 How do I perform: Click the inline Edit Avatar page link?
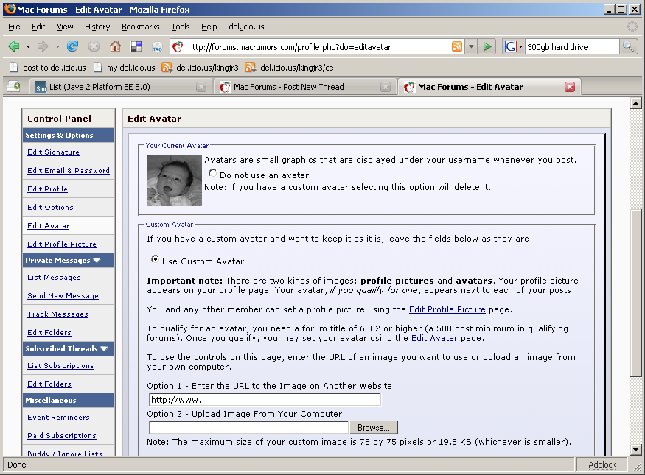pos(434,338)
